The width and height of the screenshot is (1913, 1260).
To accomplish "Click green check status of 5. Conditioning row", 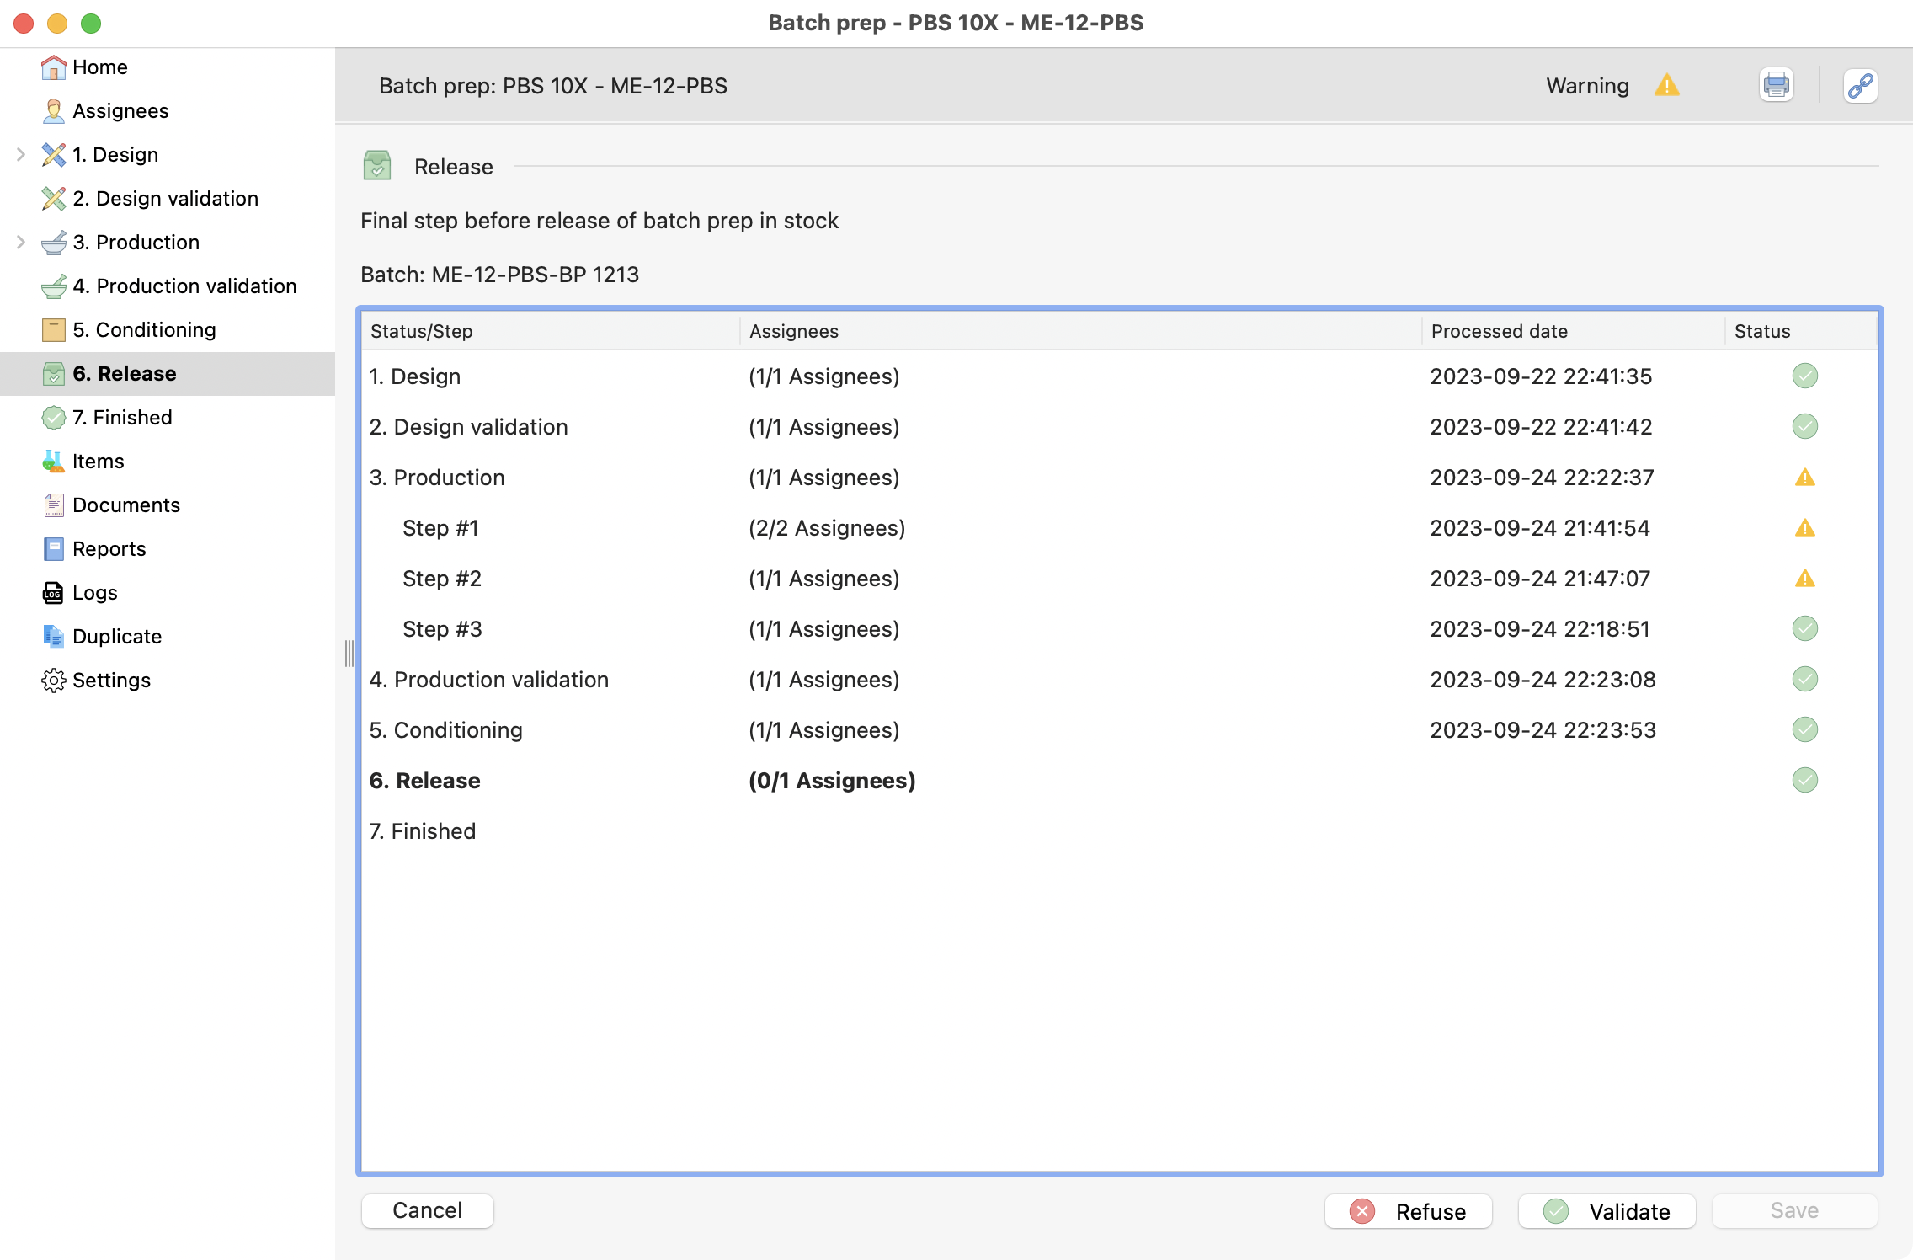I will [1804, 729].
